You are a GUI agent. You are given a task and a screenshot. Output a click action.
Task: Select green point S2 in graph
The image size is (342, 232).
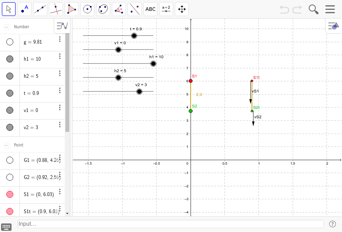[191, 111]
